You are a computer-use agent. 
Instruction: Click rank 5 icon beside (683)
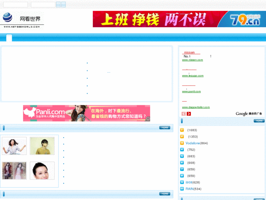coord(182,156)
